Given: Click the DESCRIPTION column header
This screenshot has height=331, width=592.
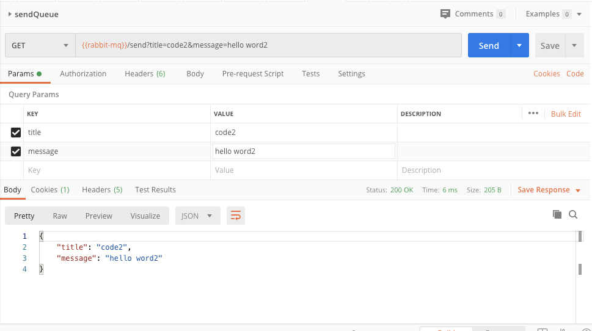Looking at the screenshot, I should [x=420, y=114].
